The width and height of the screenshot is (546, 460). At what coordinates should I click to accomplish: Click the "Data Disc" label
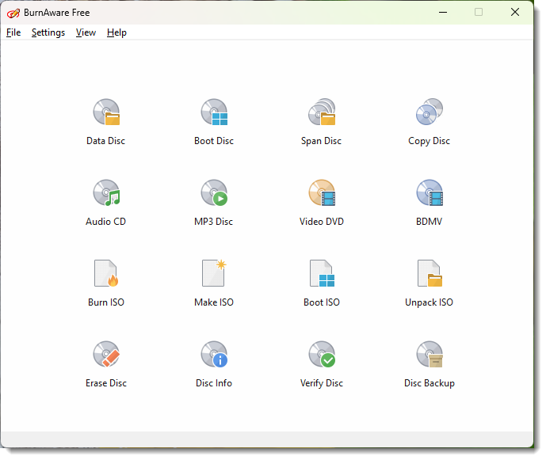pos(106,141)
